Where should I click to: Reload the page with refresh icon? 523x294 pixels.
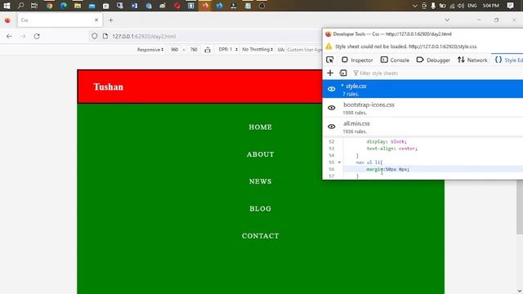(x=37, y=36)
